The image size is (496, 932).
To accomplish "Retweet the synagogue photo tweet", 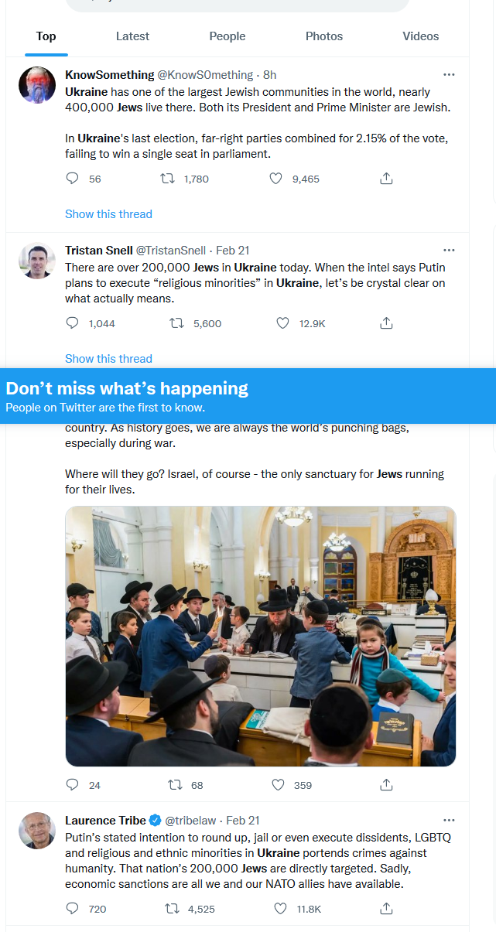I will pyautogui.click(x=175, y=785).
